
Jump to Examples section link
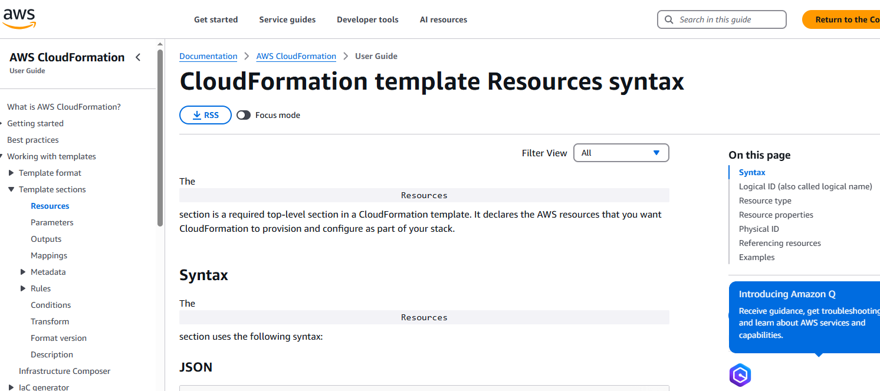coord(757,257)
